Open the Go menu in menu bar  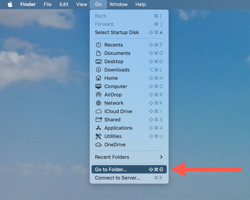click(x=98, y=5)
